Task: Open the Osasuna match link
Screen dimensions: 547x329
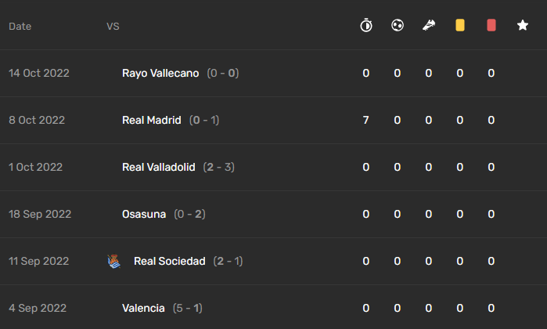Action: [x=144, y=214]
